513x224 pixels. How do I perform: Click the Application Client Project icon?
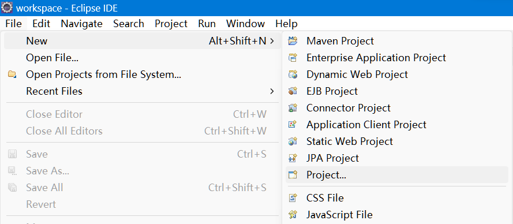293,125
